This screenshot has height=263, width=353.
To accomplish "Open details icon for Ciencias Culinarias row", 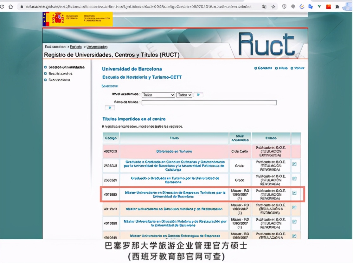I will pyautogui.click(x=294, y=164).
